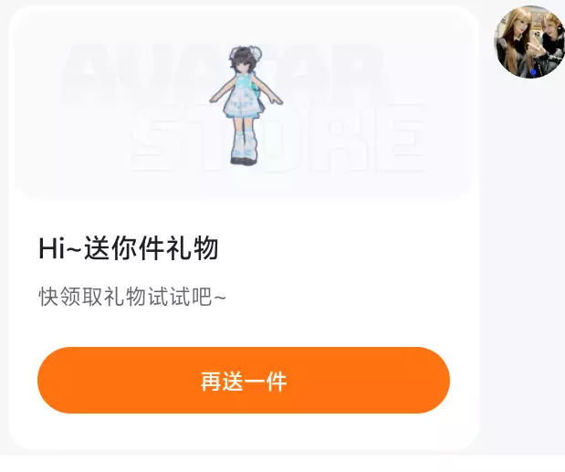Tap the avatar's blue floral dress
Viewport: 565px width, 472px height.
click(x=242, y=96)
